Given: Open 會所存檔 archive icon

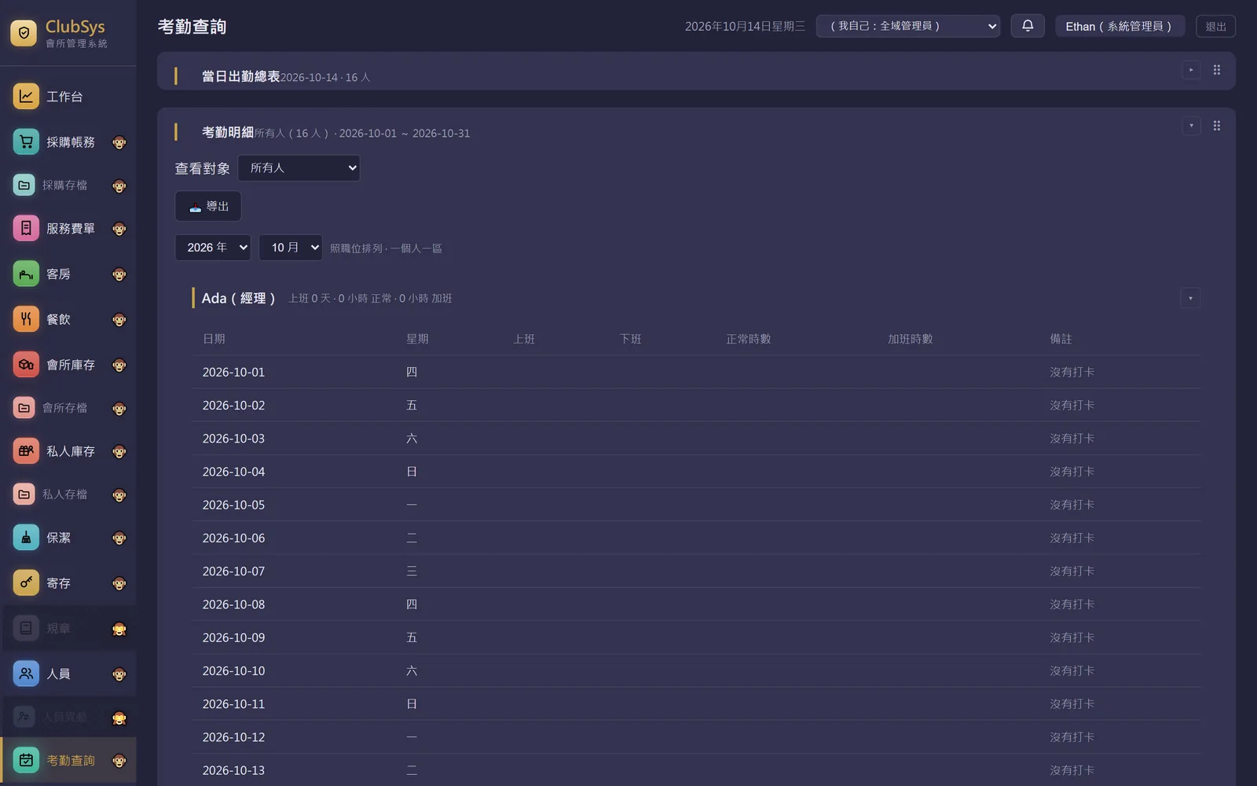Looking at the screenshot, I should (x=24, y=408).
